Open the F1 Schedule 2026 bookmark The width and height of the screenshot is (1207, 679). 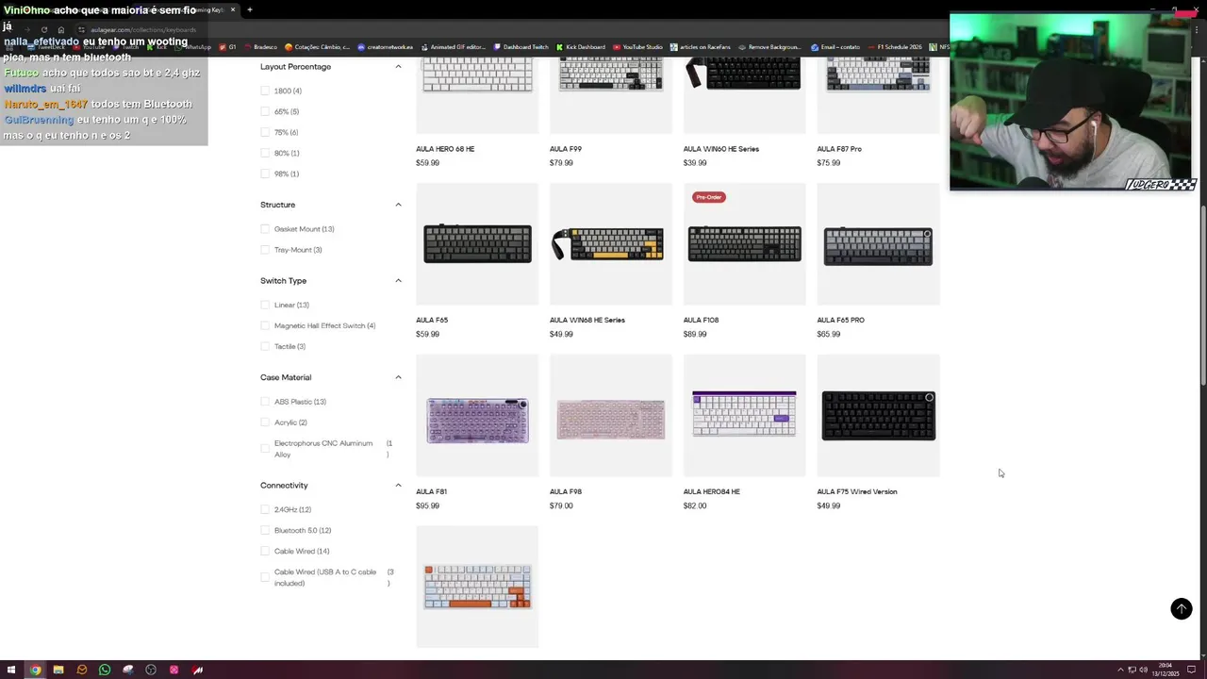(x=895, y=46)
